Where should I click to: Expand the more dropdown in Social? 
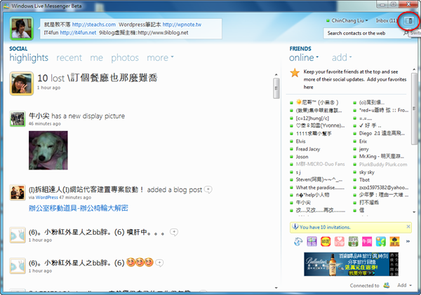tap(160, 57)
